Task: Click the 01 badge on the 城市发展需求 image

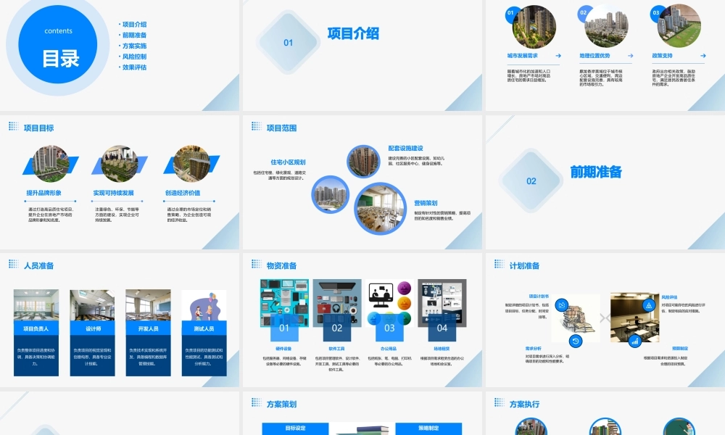Action: click(510, 13)
